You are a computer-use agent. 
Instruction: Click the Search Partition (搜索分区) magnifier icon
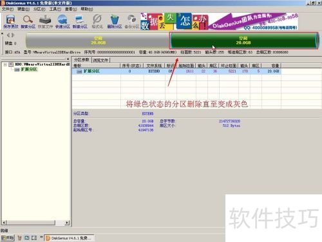tap(28, 22)
